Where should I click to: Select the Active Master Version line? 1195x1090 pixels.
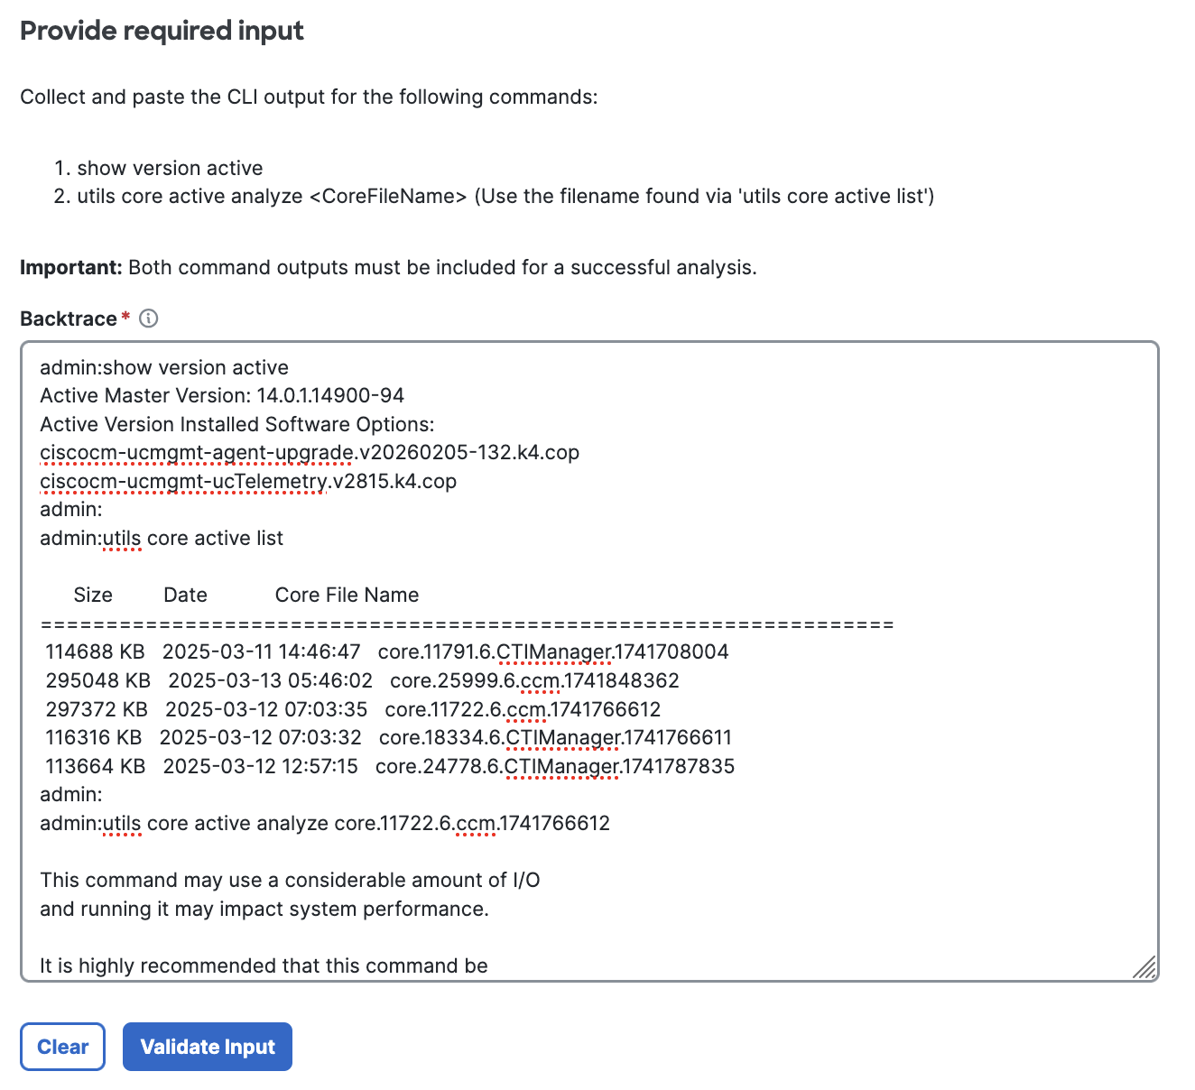tap(222, 395)
